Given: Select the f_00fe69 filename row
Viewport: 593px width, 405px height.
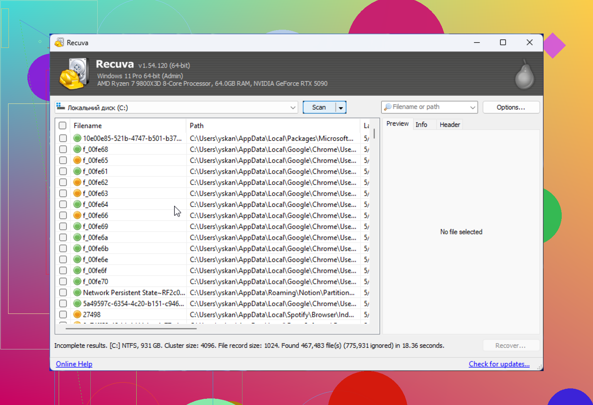Looking at the screenshot, I should pyautogui.click(x=95, y=226).
